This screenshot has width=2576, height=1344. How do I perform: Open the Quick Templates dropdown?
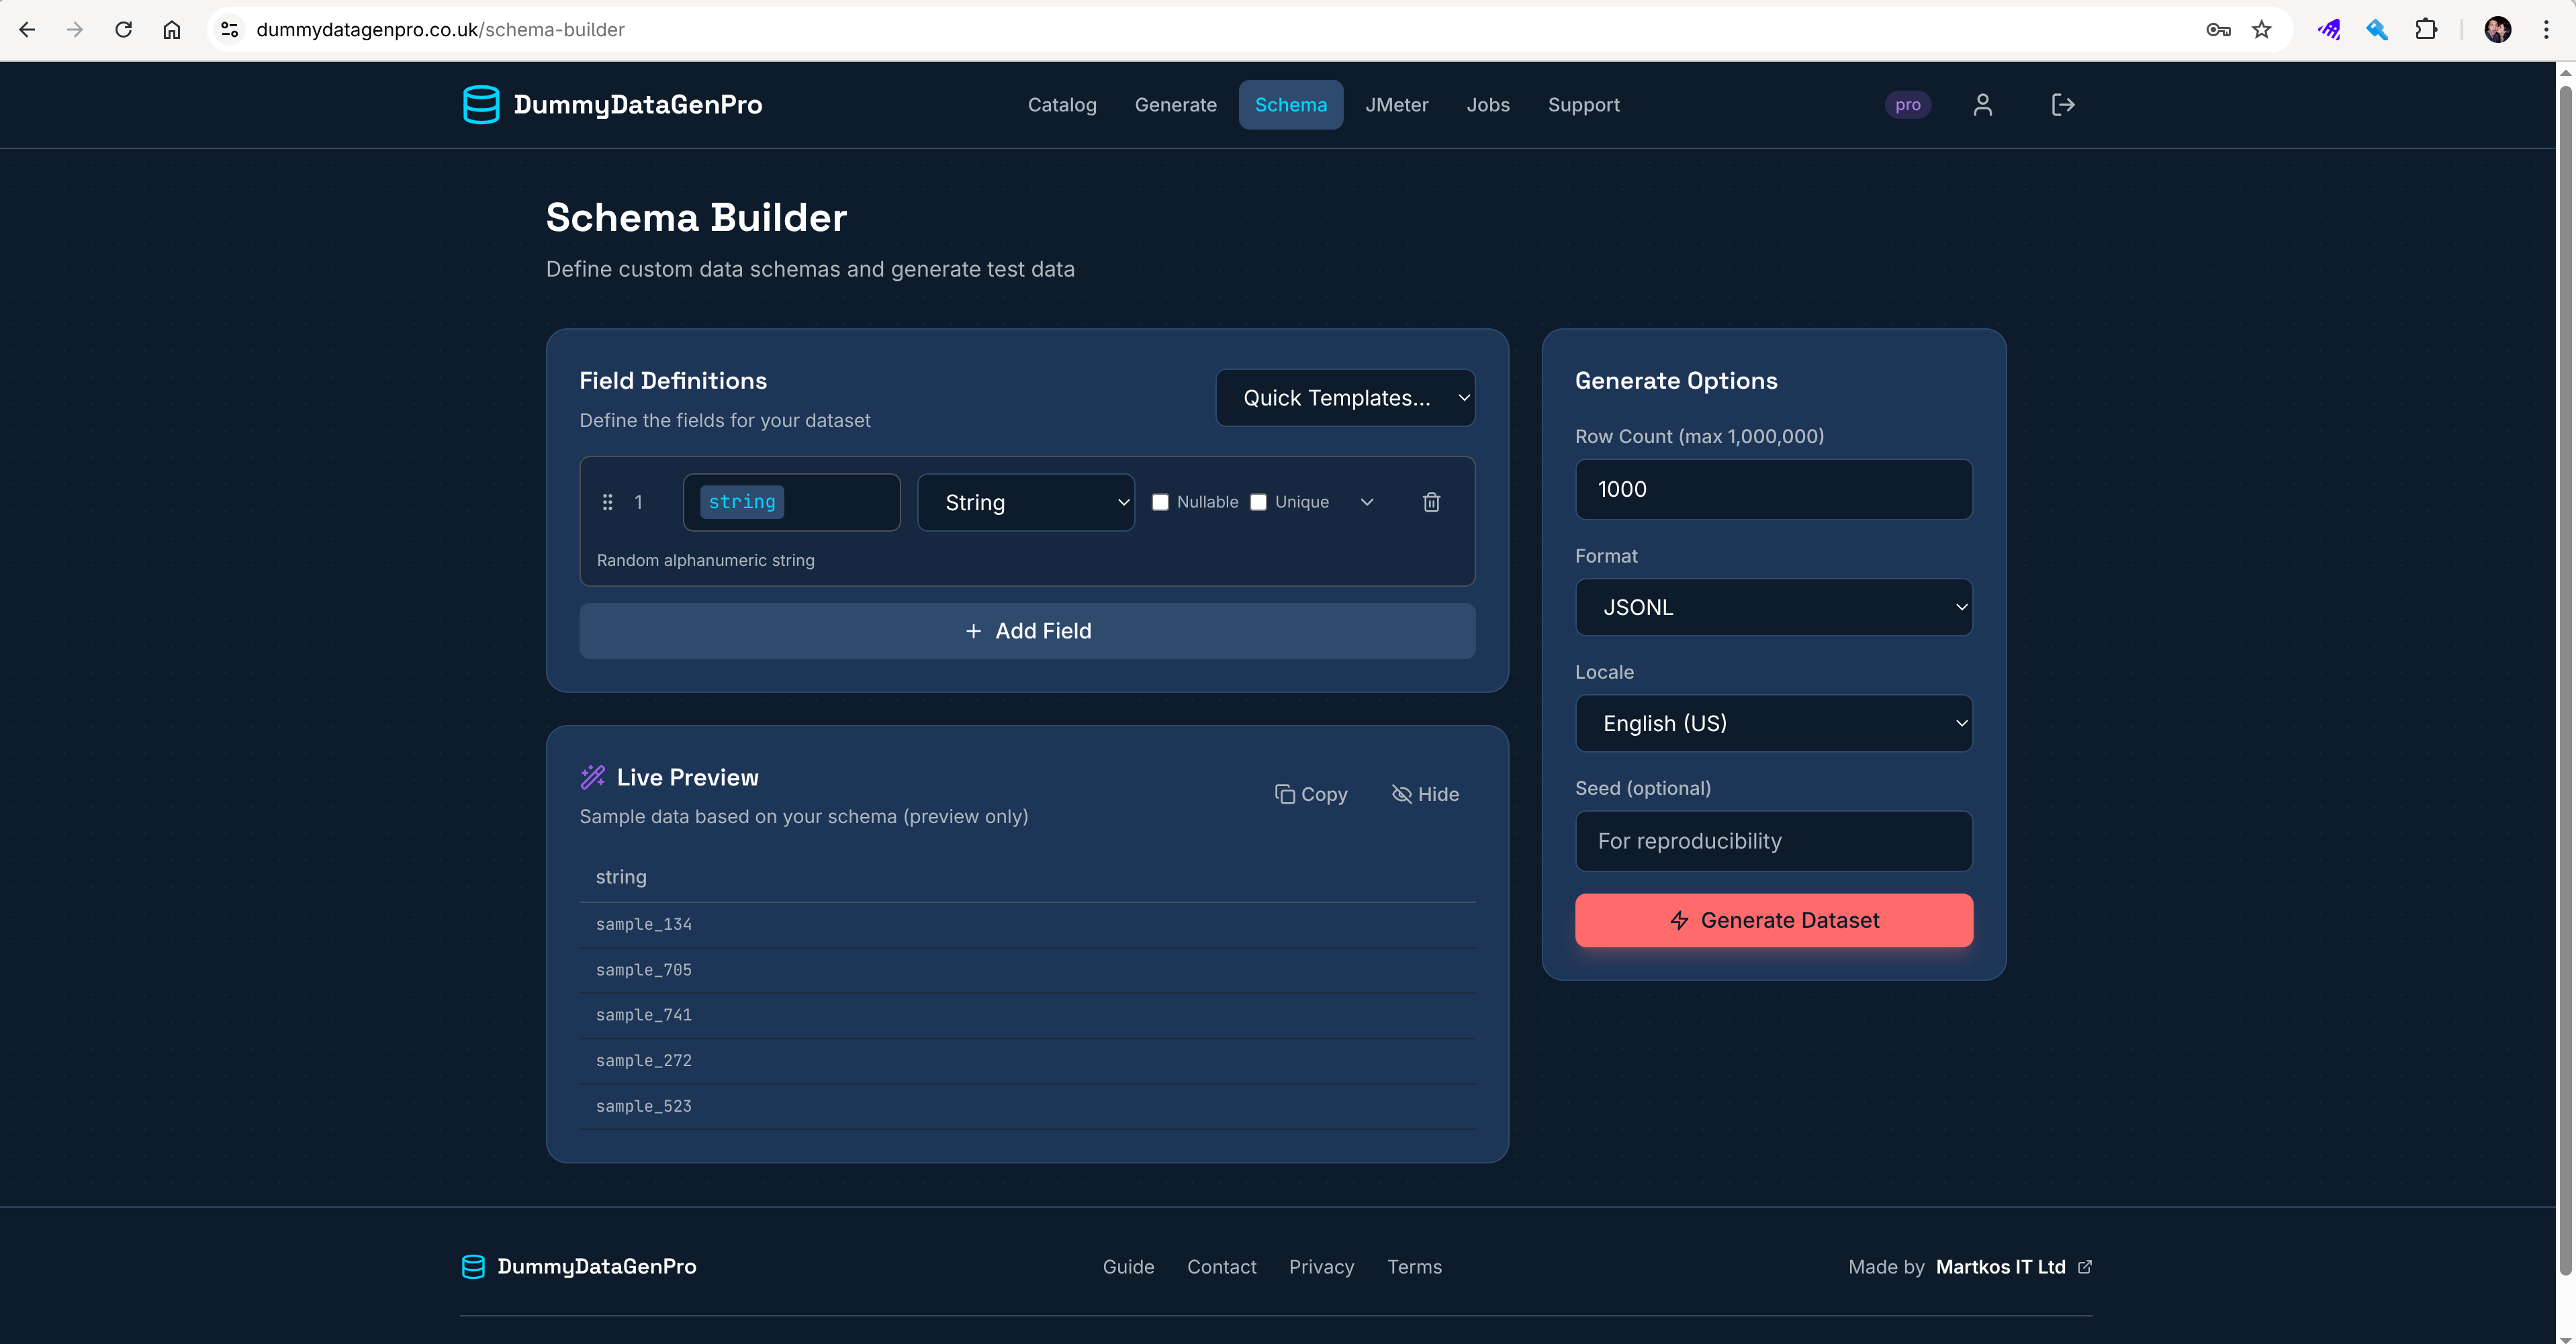coord(1345,397)
